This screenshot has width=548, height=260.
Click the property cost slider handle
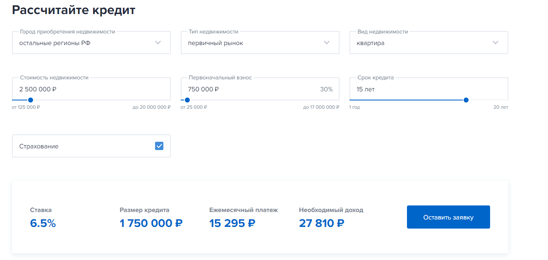30,100
